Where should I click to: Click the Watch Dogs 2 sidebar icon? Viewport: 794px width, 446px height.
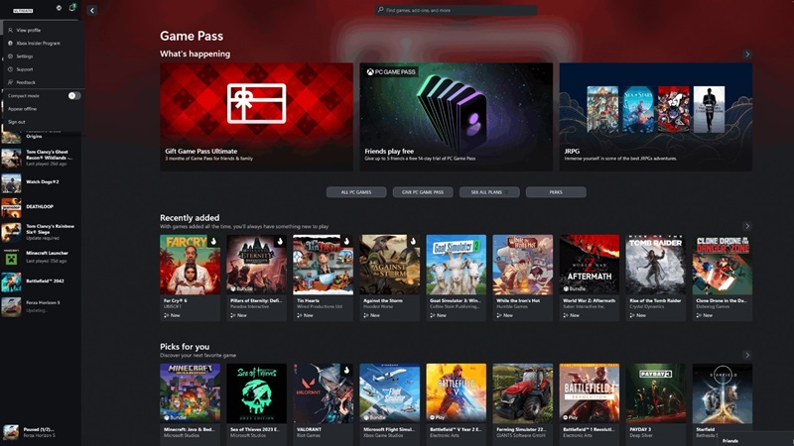[11, 182]
